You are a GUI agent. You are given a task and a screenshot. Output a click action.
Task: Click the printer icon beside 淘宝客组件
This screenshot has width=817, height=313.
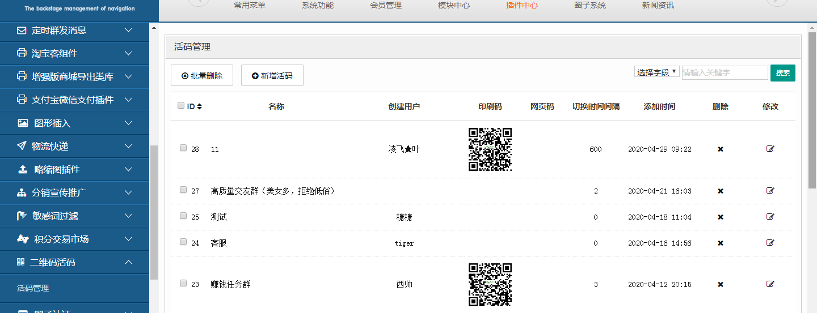(x=22, y=53)
